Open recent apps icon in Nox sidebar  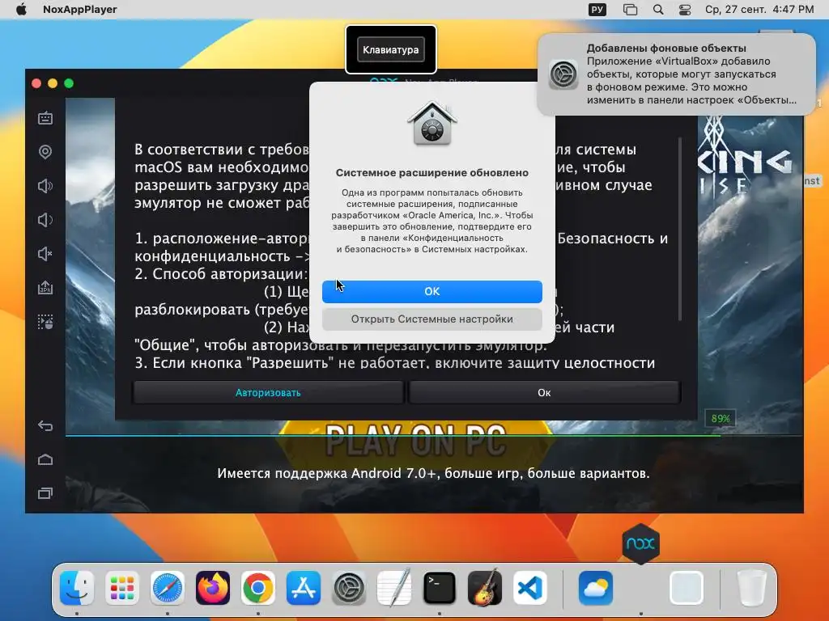[x=45, y=493]
